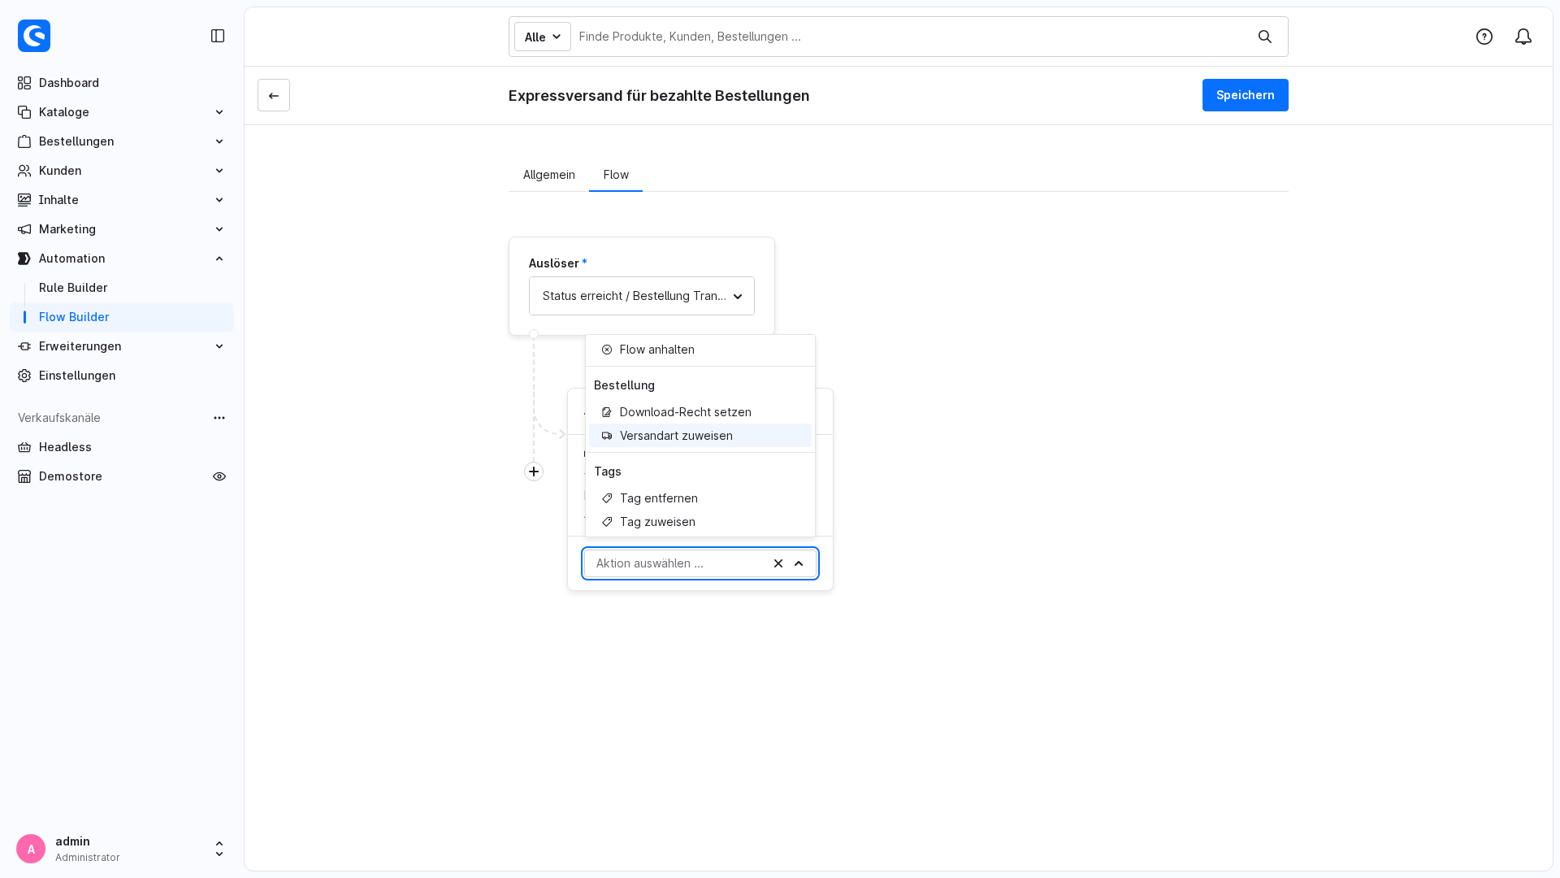Click the Shopware logo icon

[x=34, y=36]
